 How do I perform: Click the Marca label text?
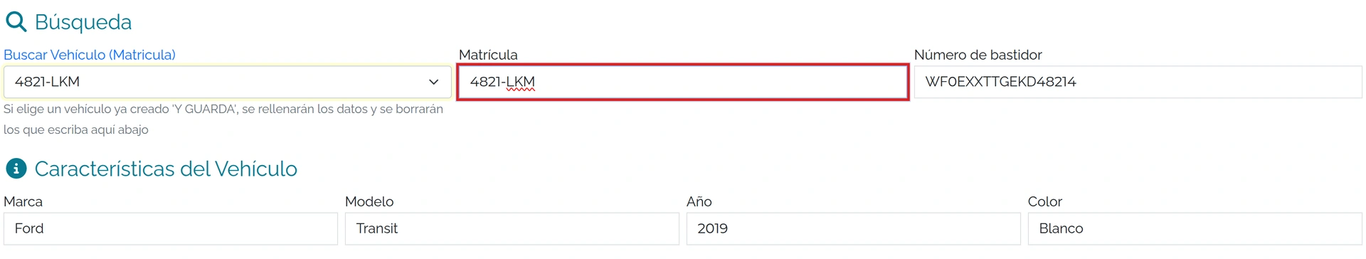click(x=23, y=201)
